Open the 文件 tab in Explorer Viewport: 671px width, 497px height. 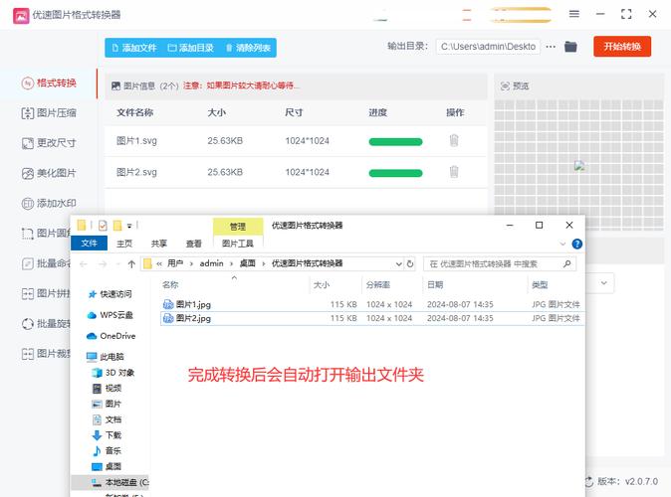coord(89,244)
